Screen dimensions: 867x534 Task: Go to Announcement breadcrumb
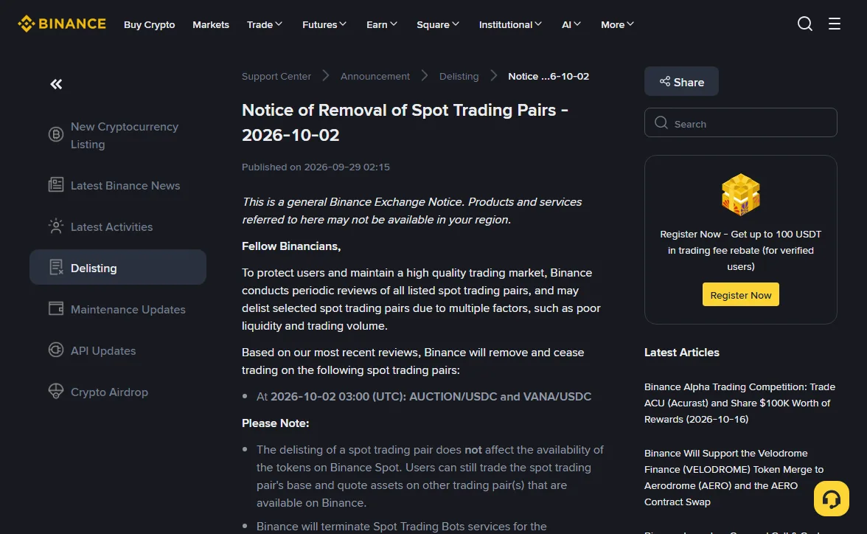point(375,77)
